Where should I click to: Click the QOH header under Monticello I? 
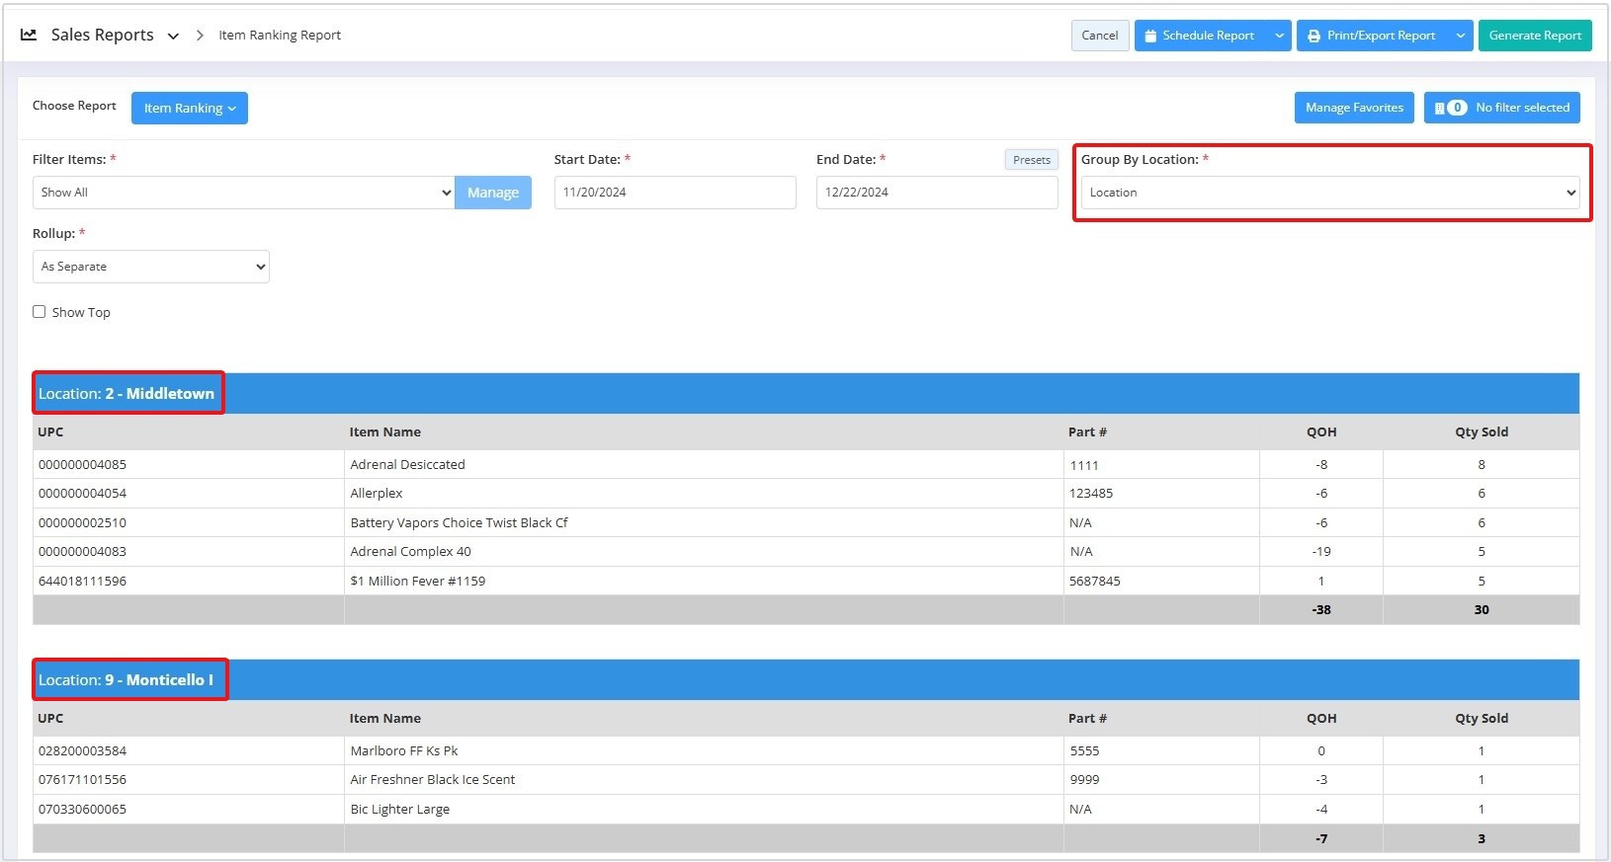pos(1321,718)
